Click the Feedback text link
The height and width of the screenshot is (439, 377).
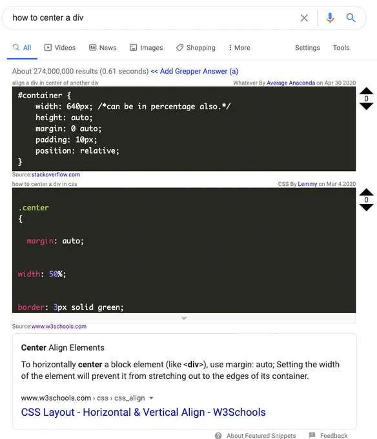pyautogui.click(x=334, y=435)
